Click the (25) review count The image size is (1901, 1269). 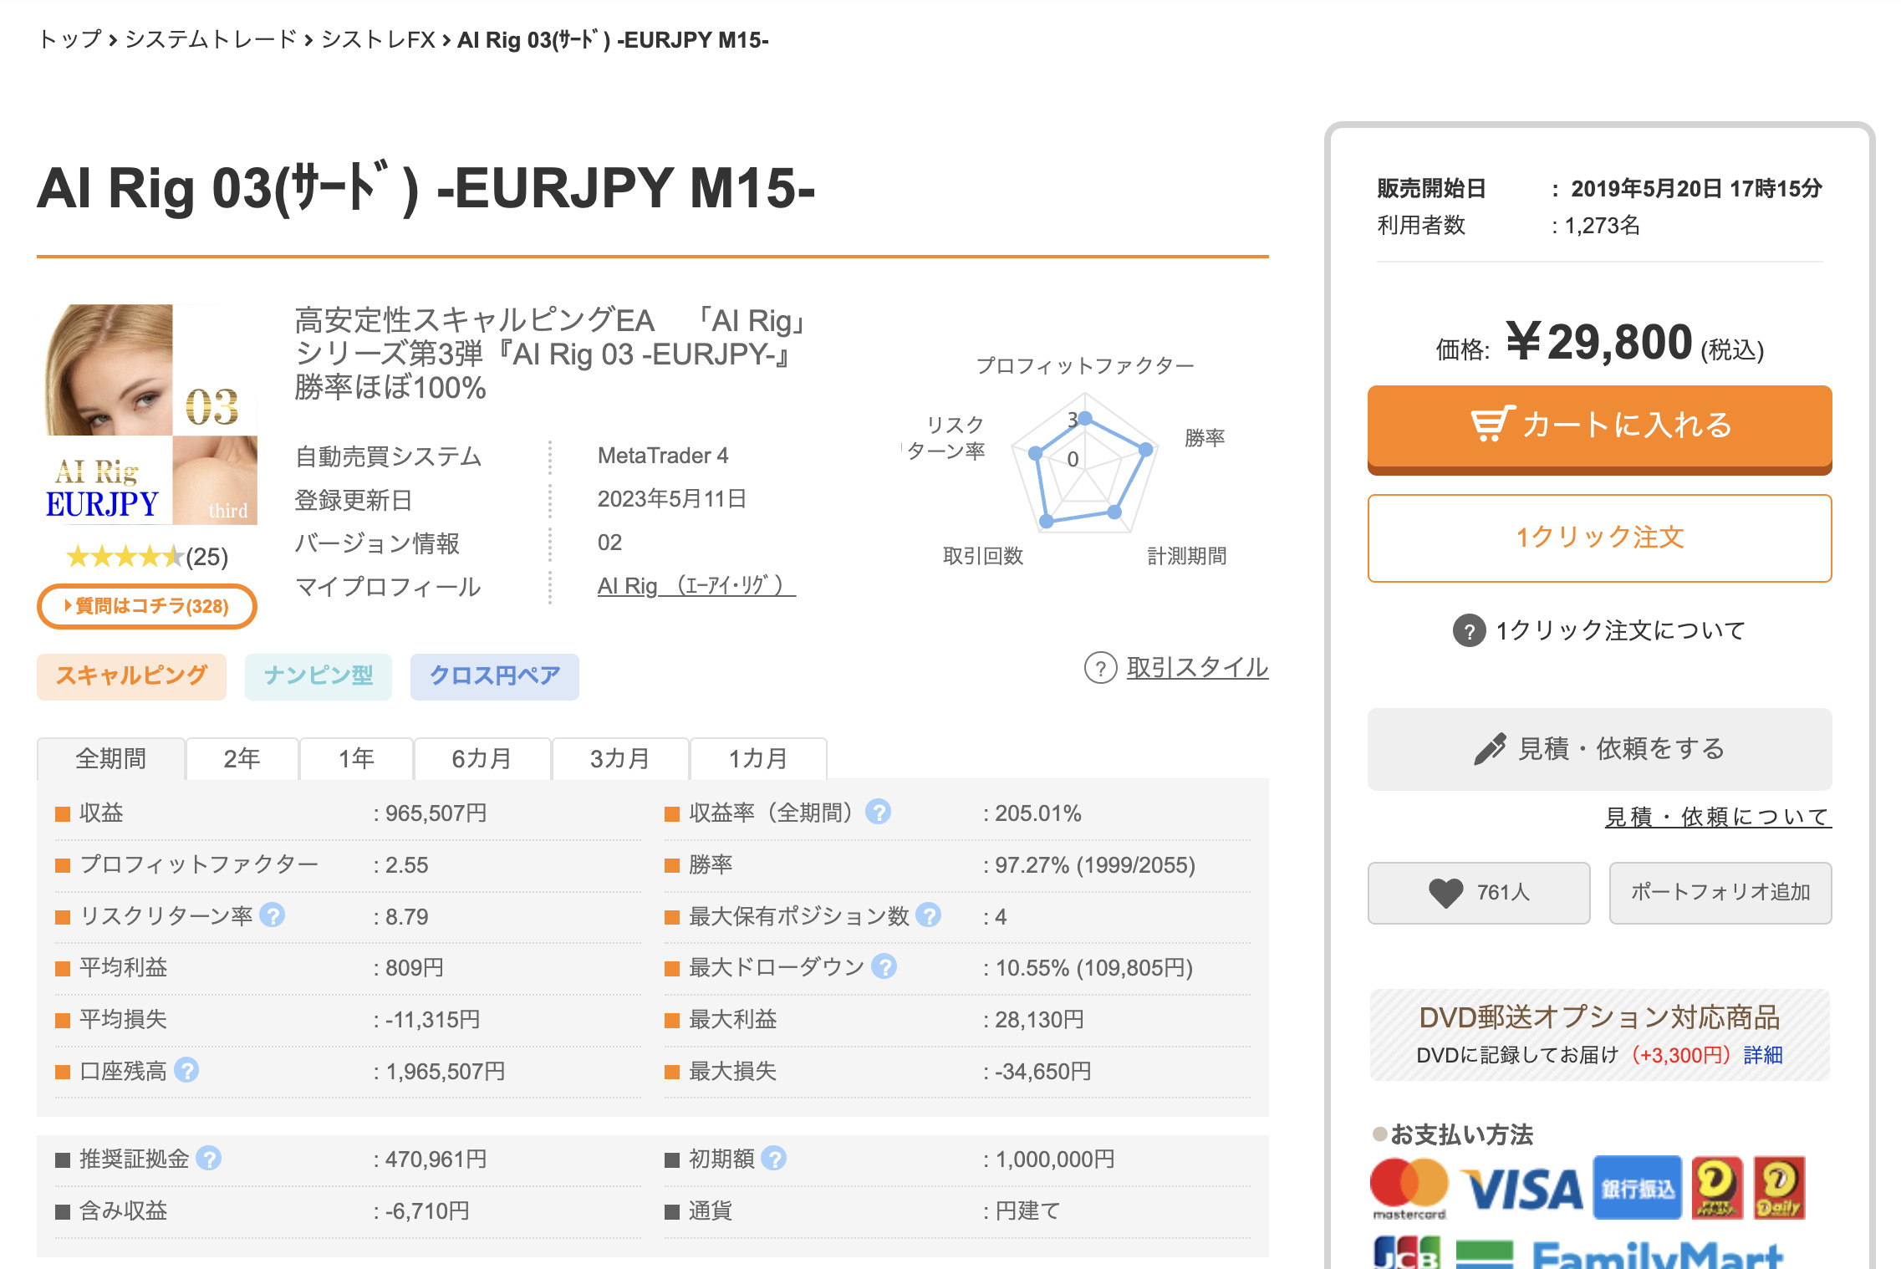(x=206, y=557)
